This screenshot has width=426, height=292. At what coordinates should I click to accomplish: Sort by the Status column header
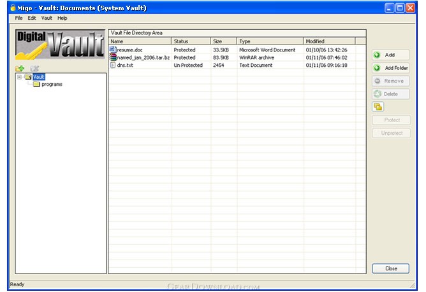click(191, 41)
